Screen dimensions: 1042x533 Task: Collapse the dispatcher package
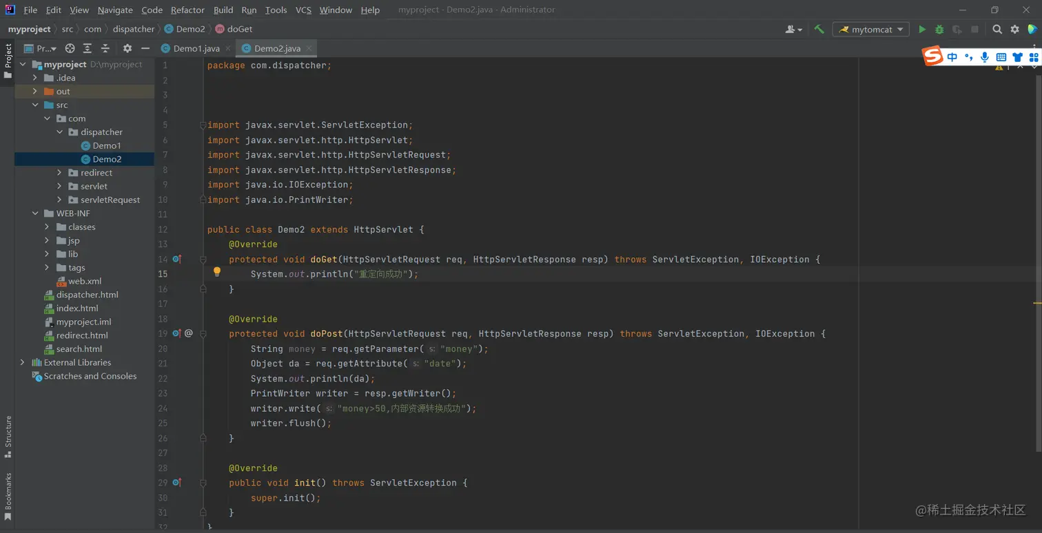60,132
